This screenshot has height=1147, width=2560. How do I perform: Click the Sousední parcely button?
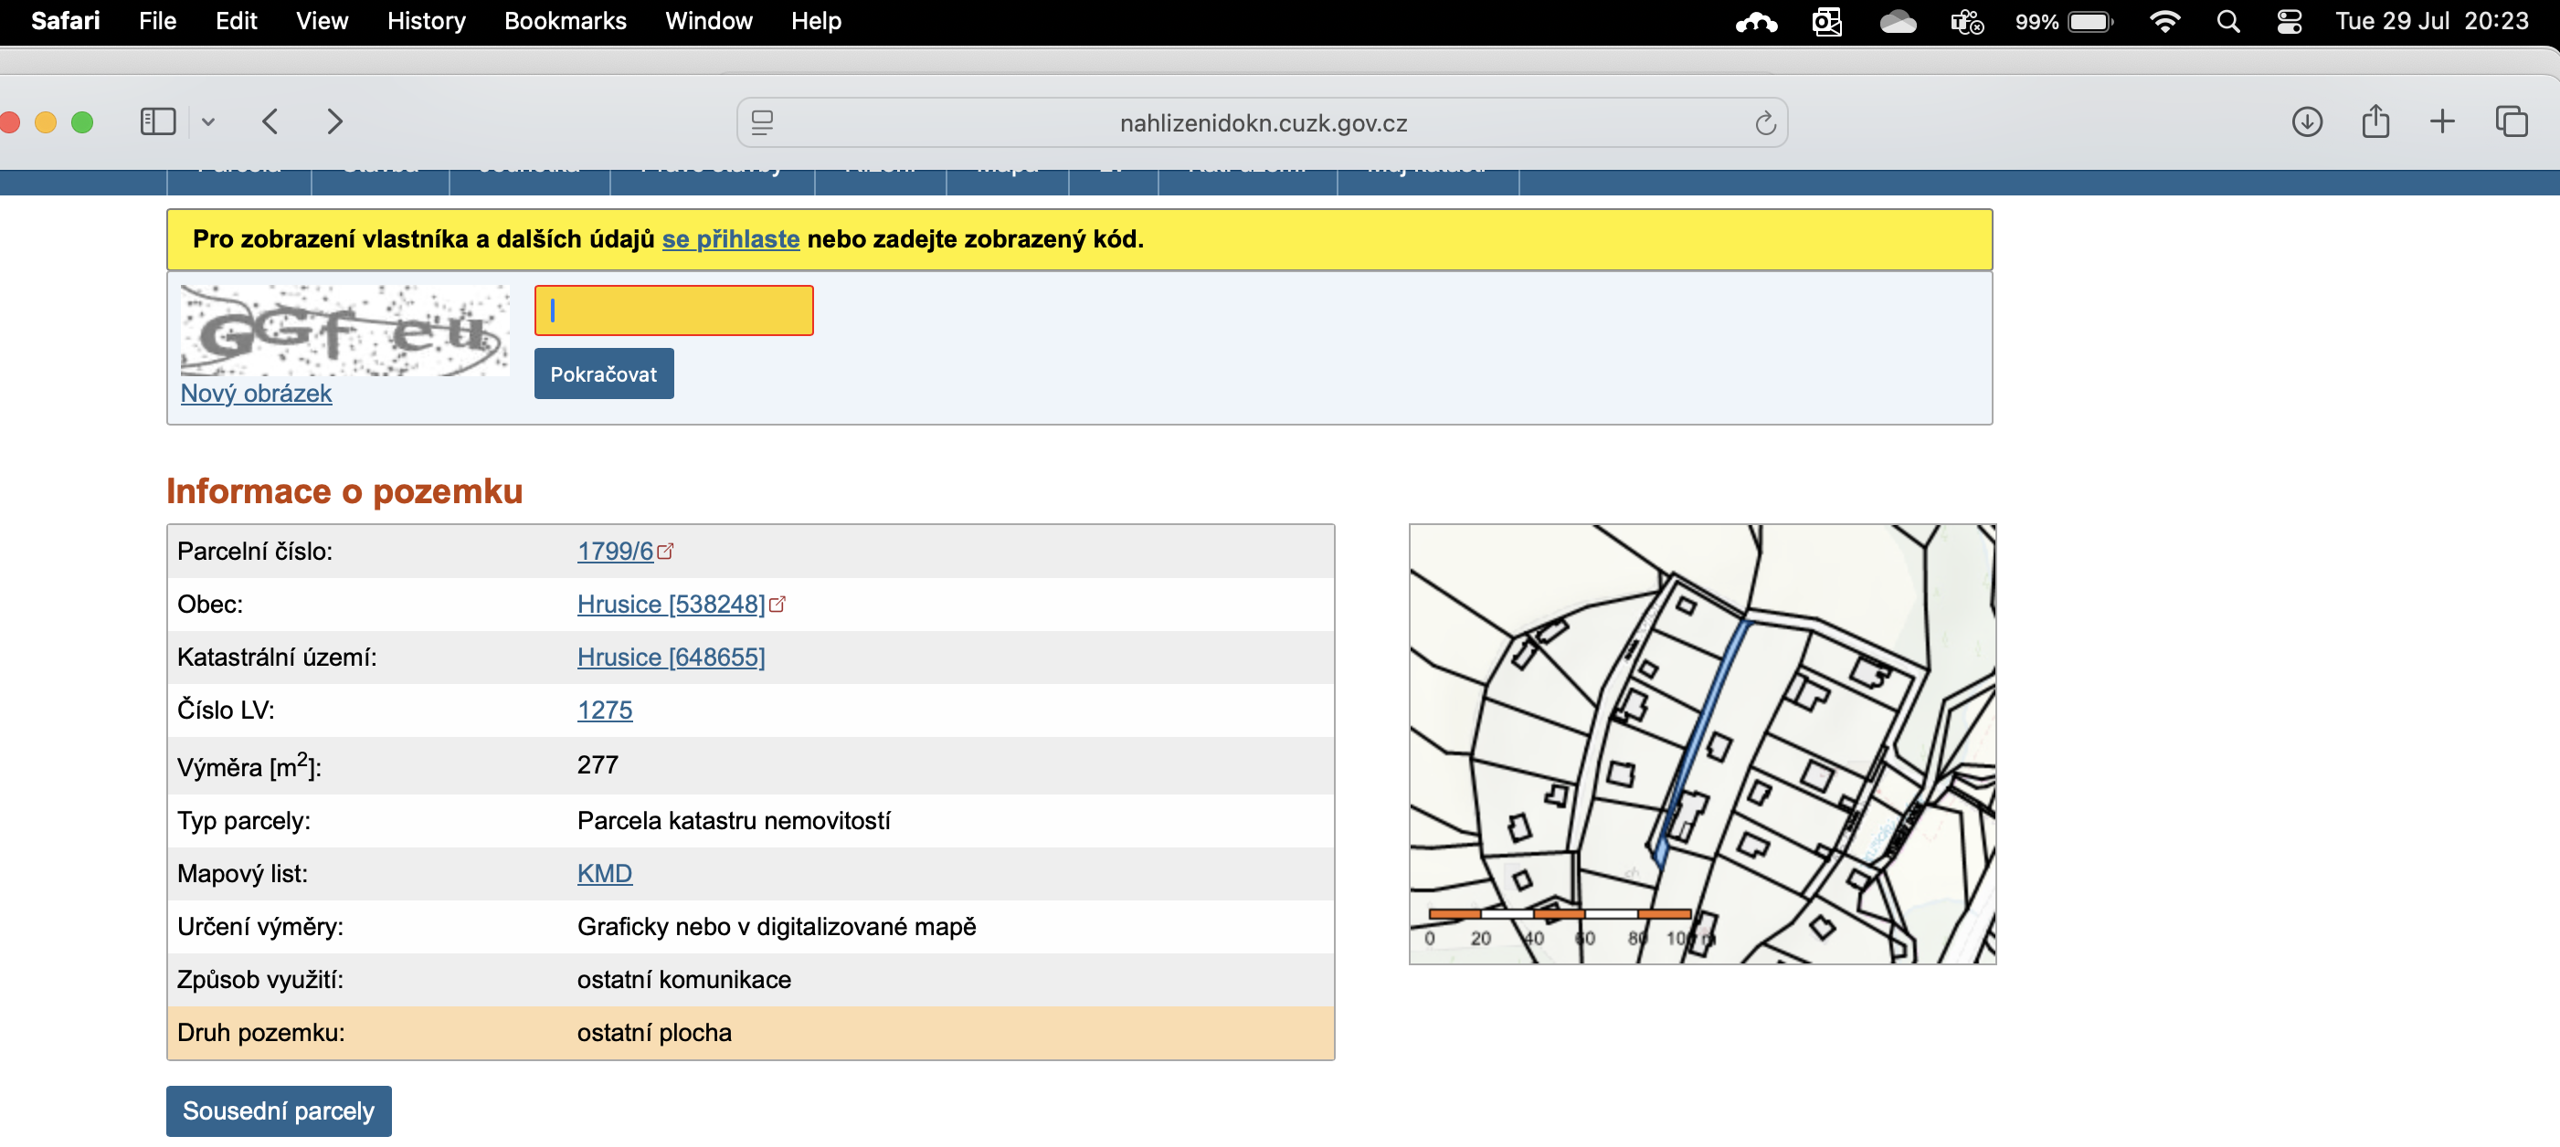(x=279, y=1110)
